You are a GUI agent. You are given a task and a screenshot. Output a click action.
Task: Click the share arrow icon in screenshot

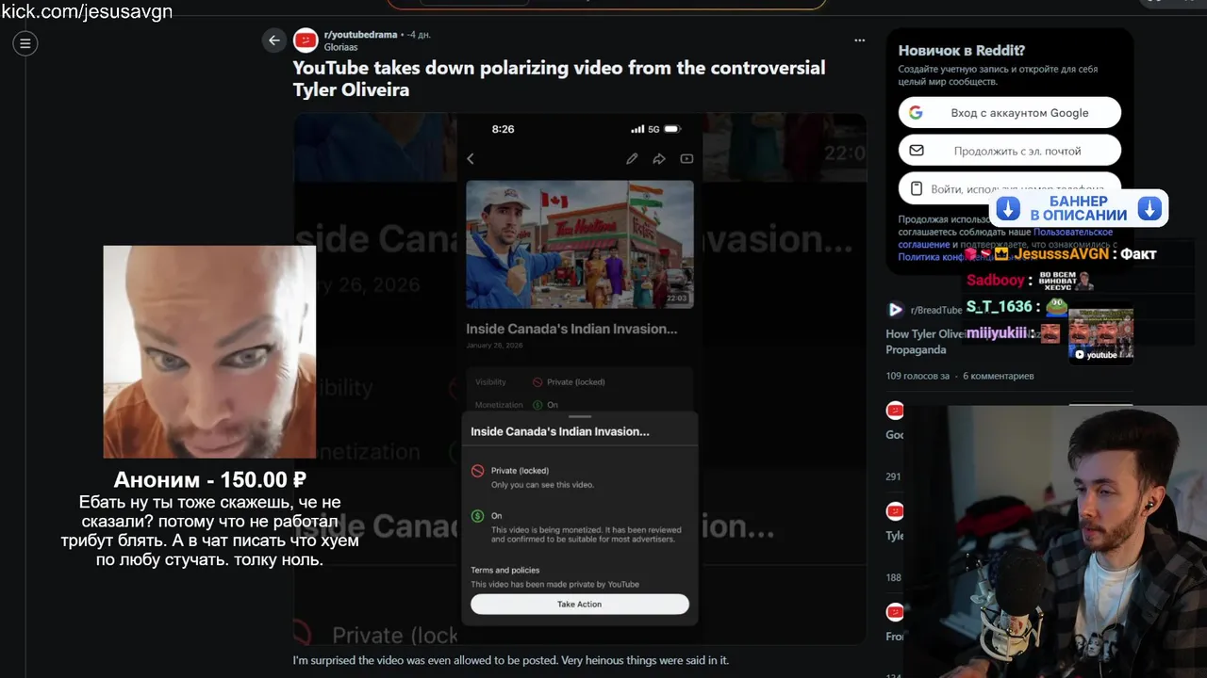(x=659, y=159)
